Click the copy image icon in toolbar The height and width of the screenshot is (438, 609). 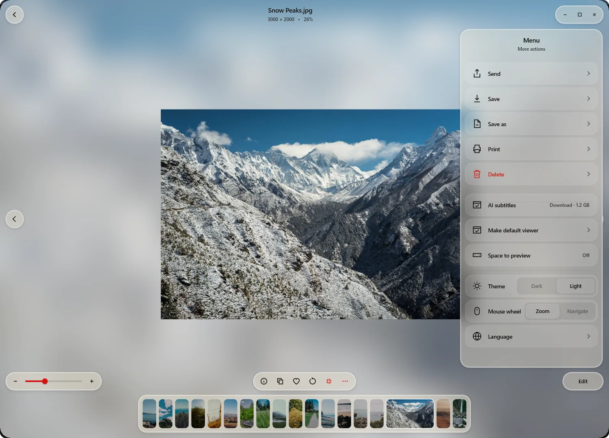tap(280, 381)
